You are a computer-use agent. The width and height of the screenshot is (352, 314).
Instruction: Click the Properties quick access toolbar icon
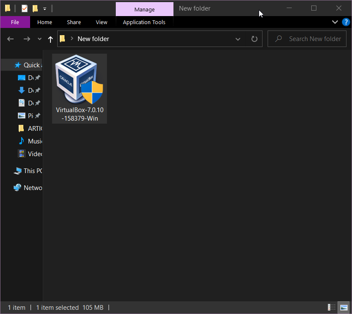point(25,8)
